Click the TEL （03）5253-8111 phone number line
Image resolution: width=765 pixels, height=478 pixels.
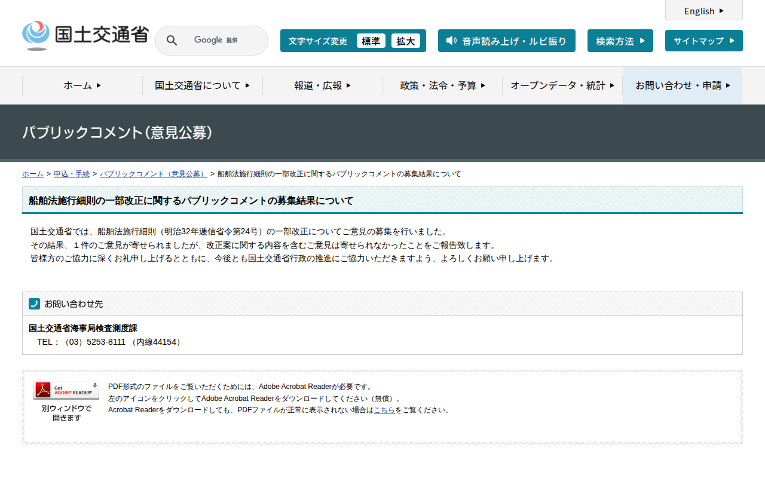point(109,342)
